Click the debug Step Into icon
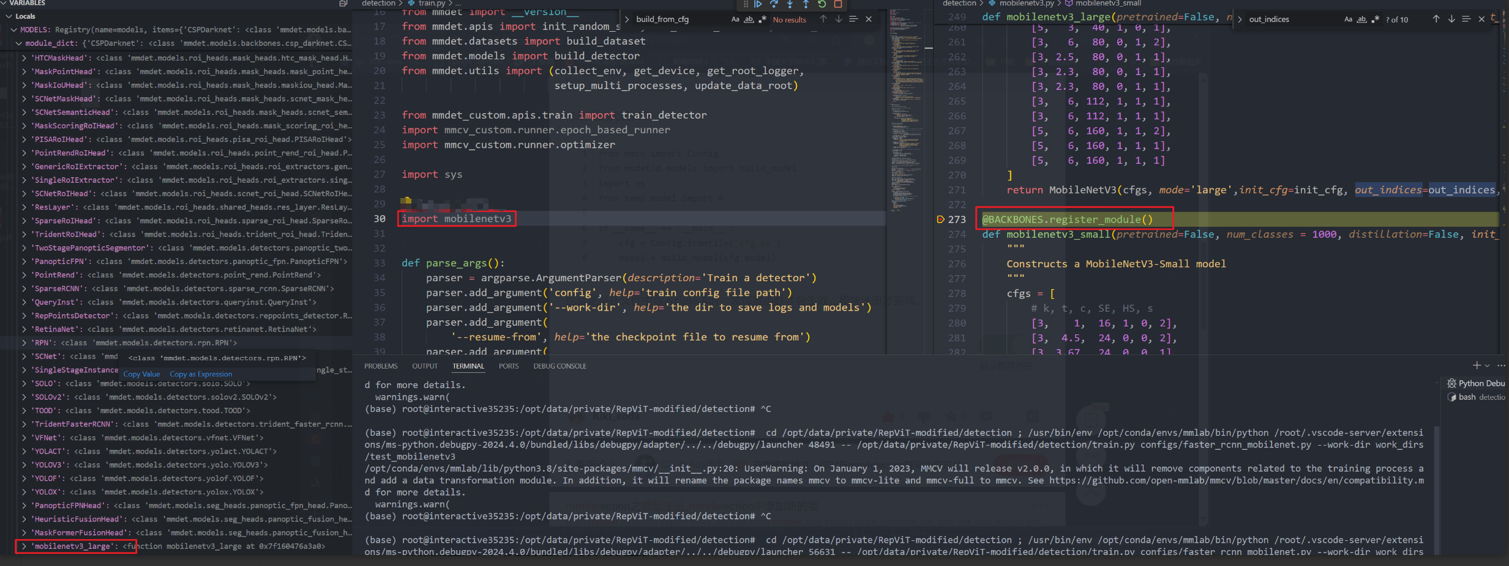Screen dimensions: 1509x566 [790, 4]
